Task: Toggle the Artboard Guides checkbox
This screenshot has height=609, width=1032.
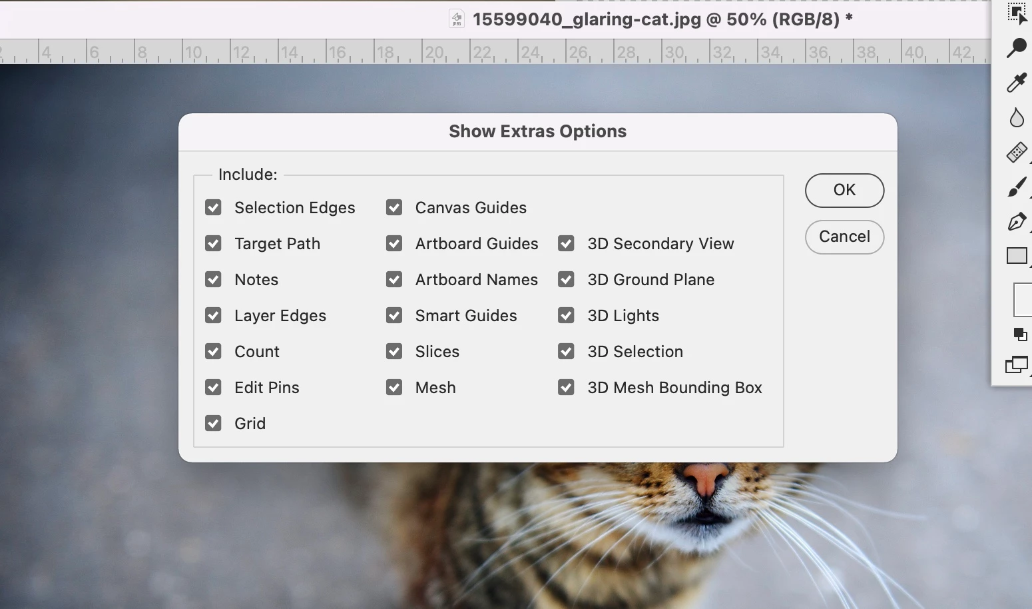Action: click(394, 244)
